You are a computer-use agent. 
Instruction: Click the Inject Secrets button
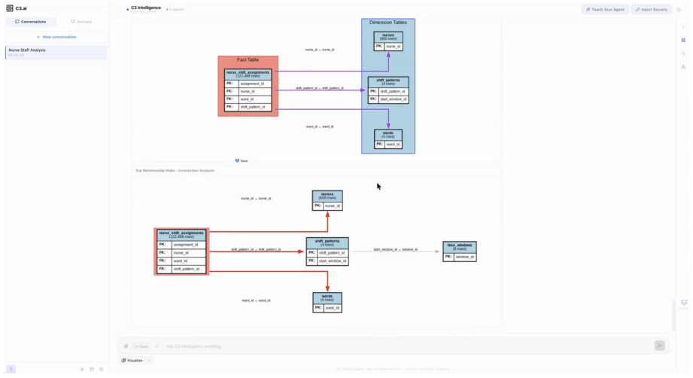coord(652,9)
